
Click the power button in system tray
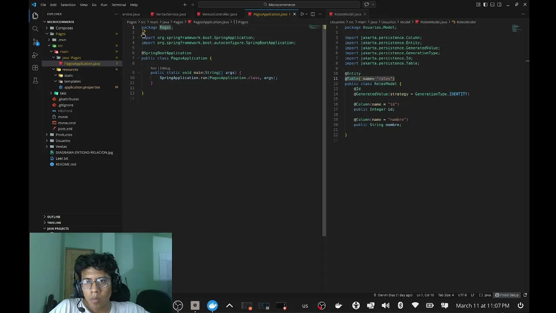click(520, 306)
